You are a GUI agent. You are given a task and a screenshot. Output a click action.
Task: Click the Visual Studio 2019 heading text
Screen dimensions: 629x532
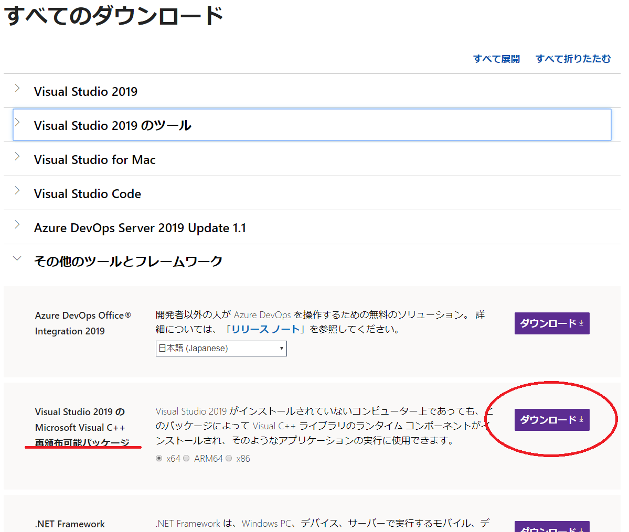pos(86,91)
